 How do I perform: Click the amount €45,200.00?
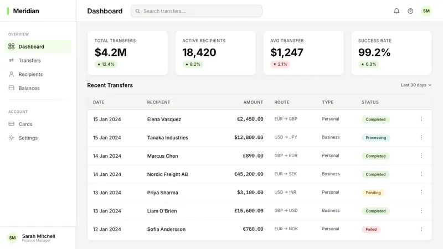pos(249,174)
